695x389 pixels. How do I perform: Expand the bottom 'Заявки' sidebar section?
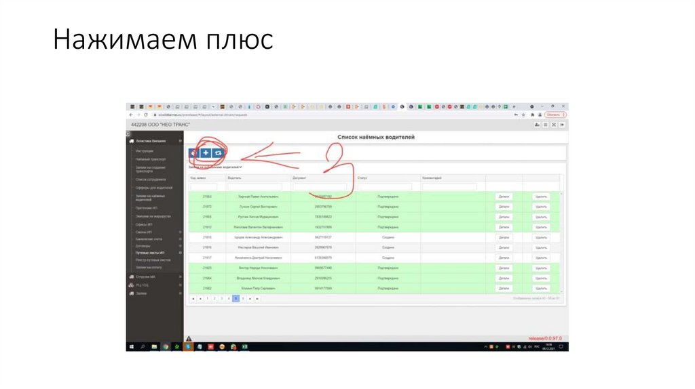[x=181, y=293]
